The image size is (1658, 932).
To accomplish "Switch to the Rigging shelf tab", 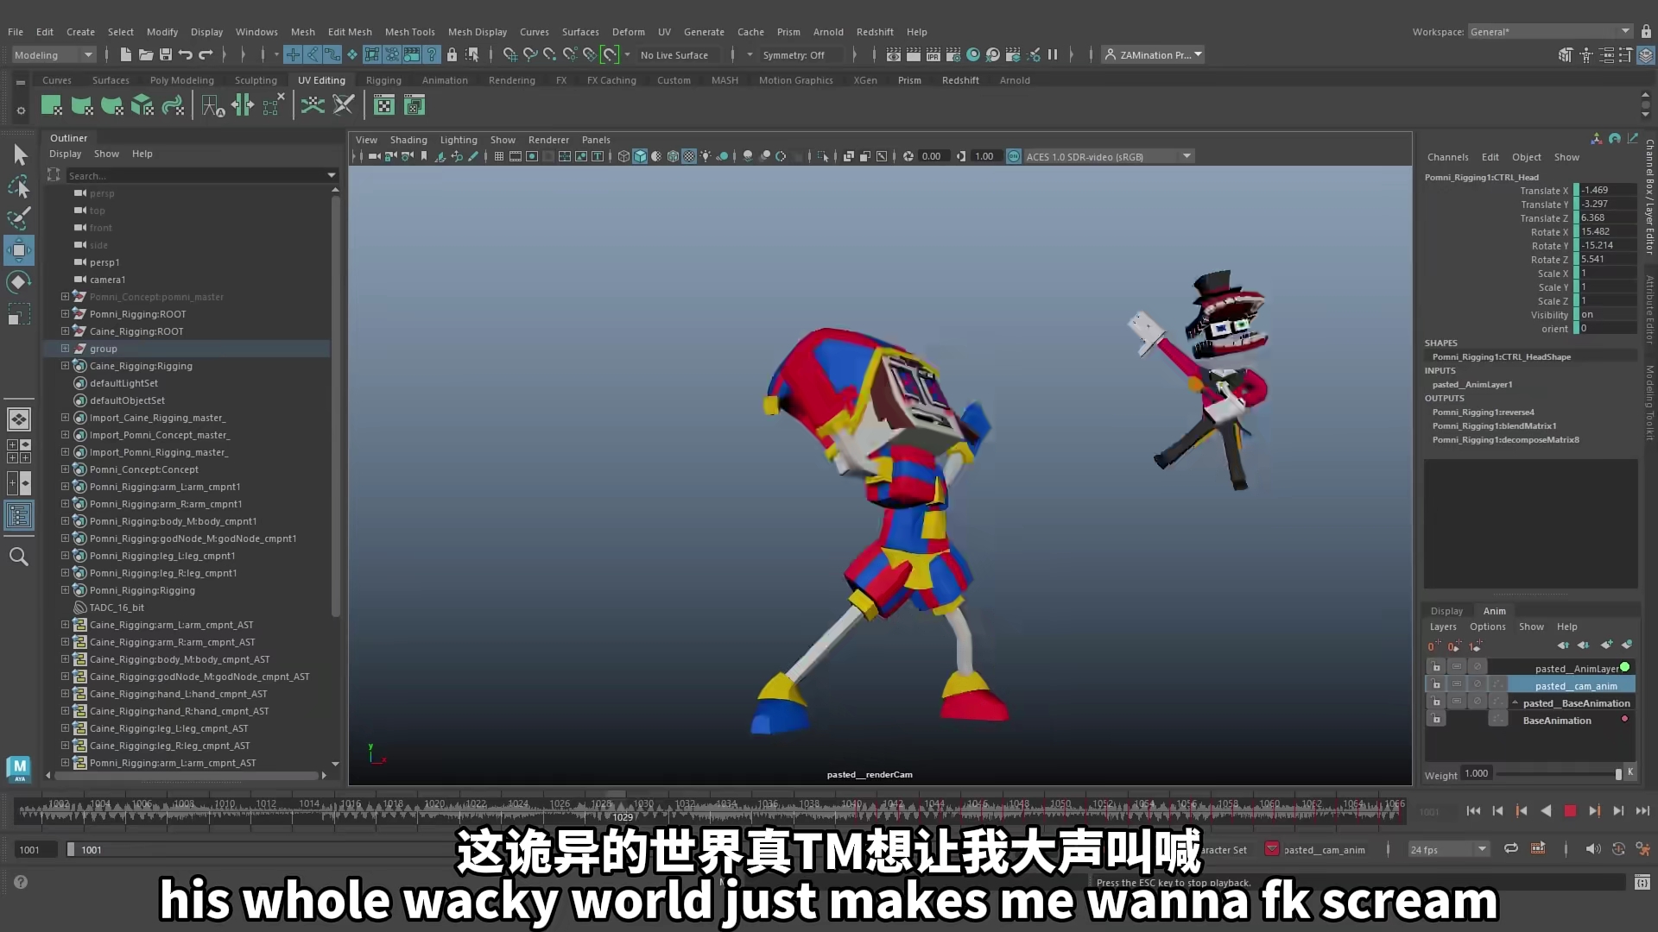I will point(383,80).
